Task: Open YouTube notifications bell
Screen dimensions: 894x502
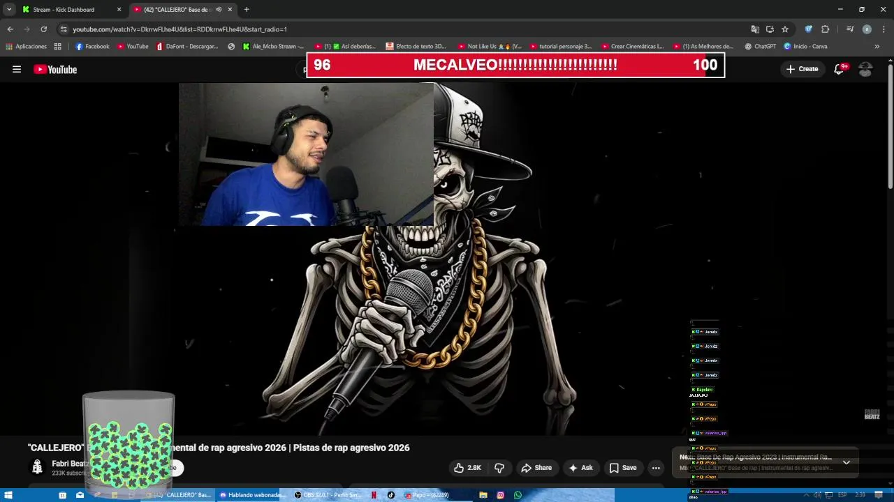Action: click(x=840, y=69)
